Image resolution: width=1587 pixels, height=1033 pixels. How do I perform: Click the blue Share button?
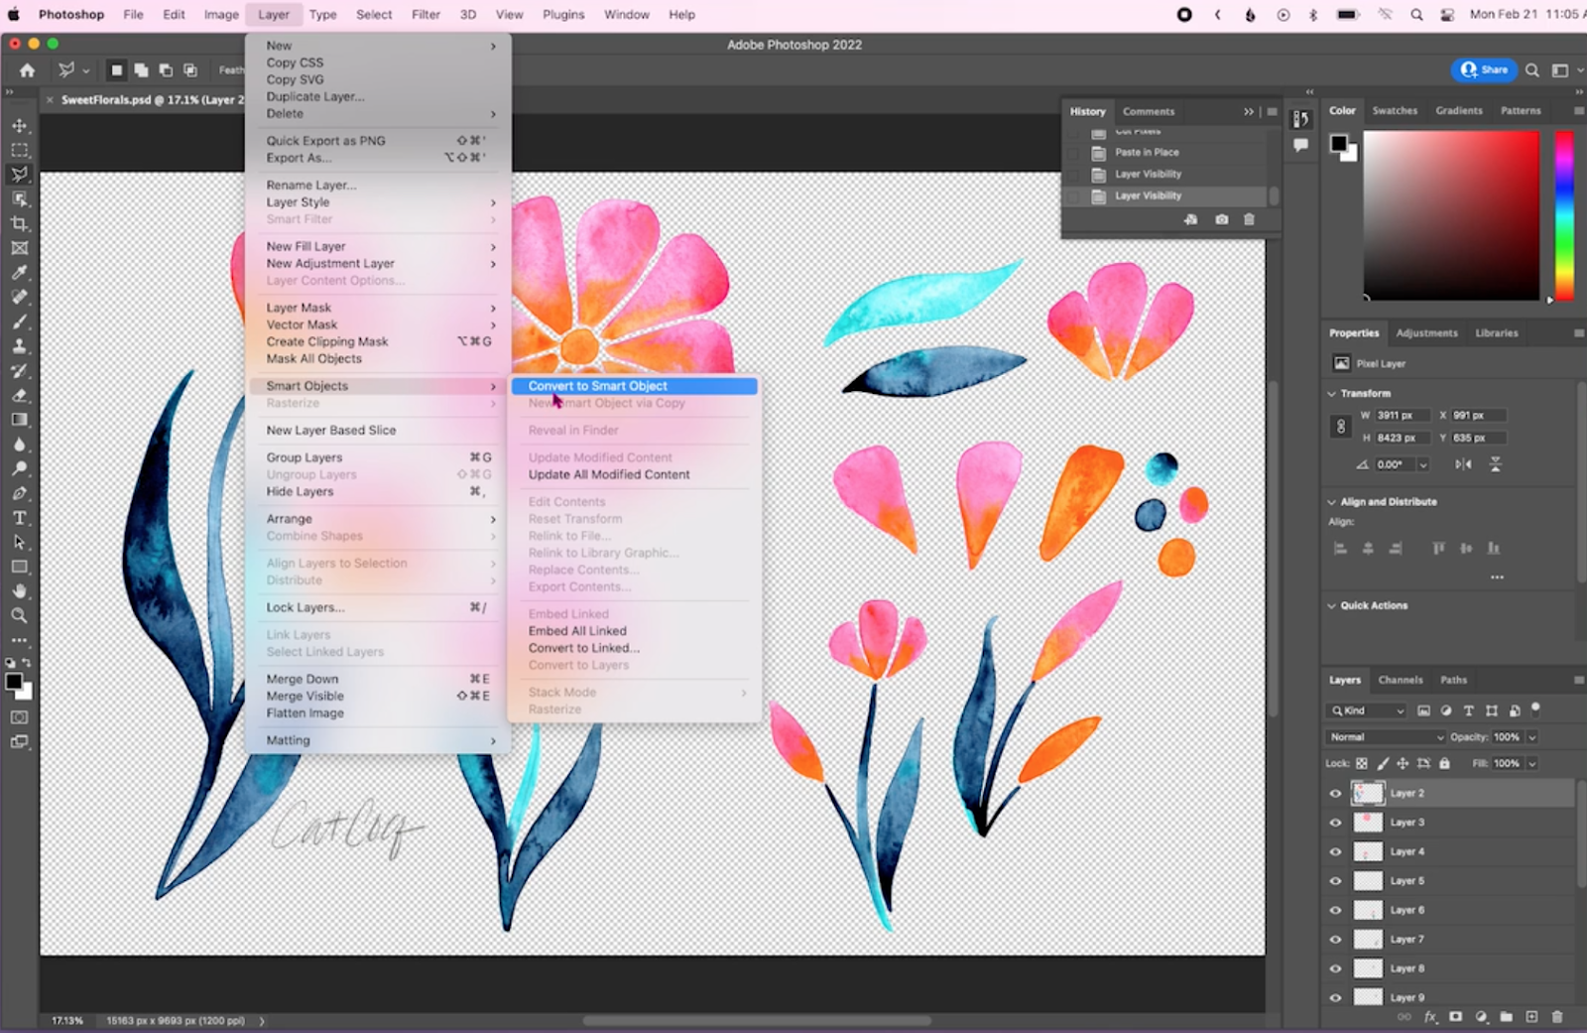coord(1485,69)
